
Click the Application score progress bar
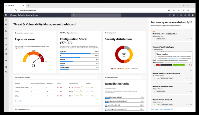click(x=79, y=53)
